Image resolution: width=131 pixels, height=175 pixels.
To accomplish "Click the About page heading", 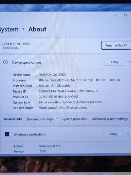I will (x=37, y=29).
